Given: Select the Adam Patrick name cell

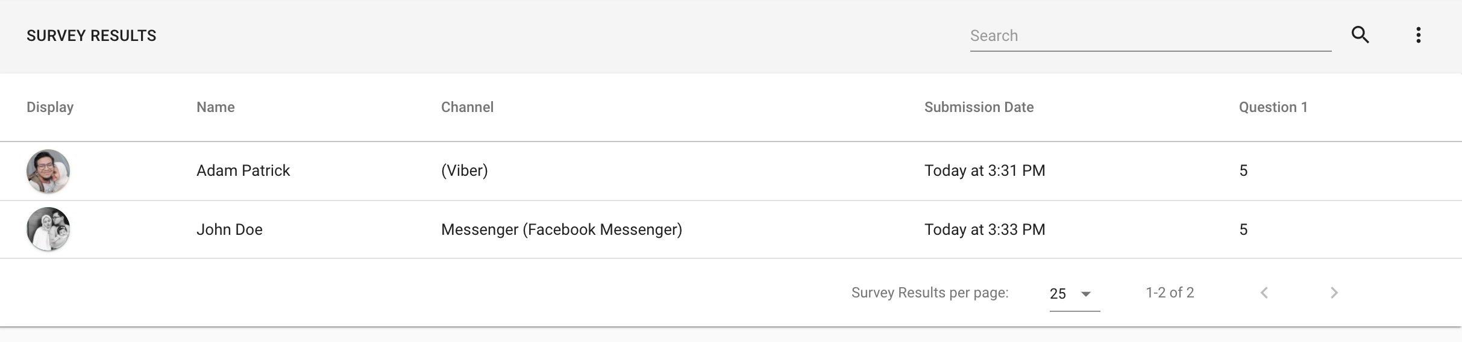Looking at the screenshot, I should 243,170.
